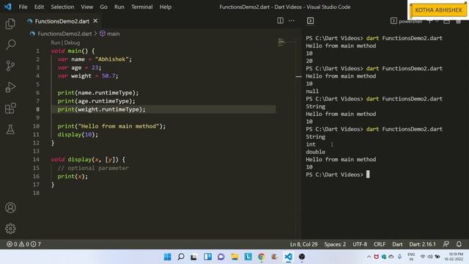Open the notifications bell in status bar
The image size is (469, 264).
[459, 244]
